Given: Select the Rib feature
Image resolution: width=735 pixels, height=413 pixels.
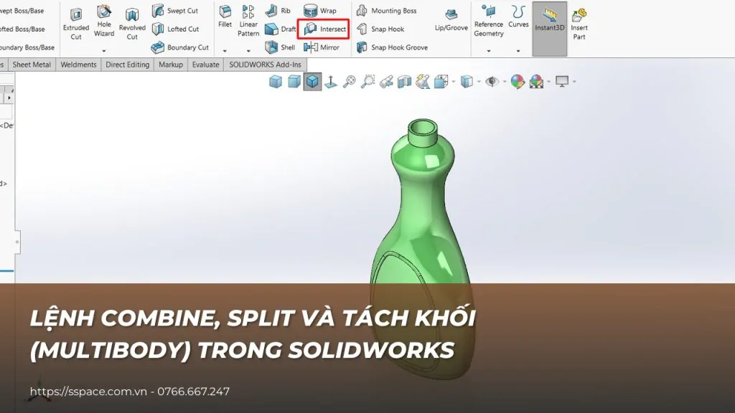Looking at the screenshot, I should point(278,10).
